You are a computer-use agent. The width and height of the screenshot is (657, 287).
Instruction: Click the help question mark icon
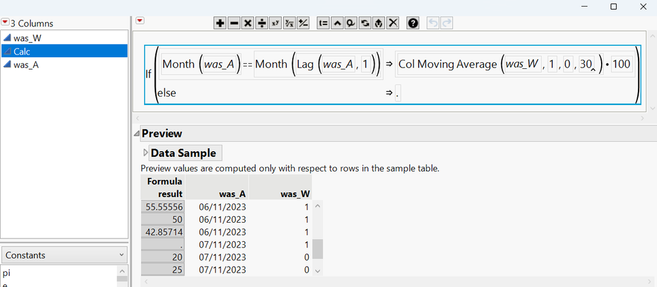(413, 23)
